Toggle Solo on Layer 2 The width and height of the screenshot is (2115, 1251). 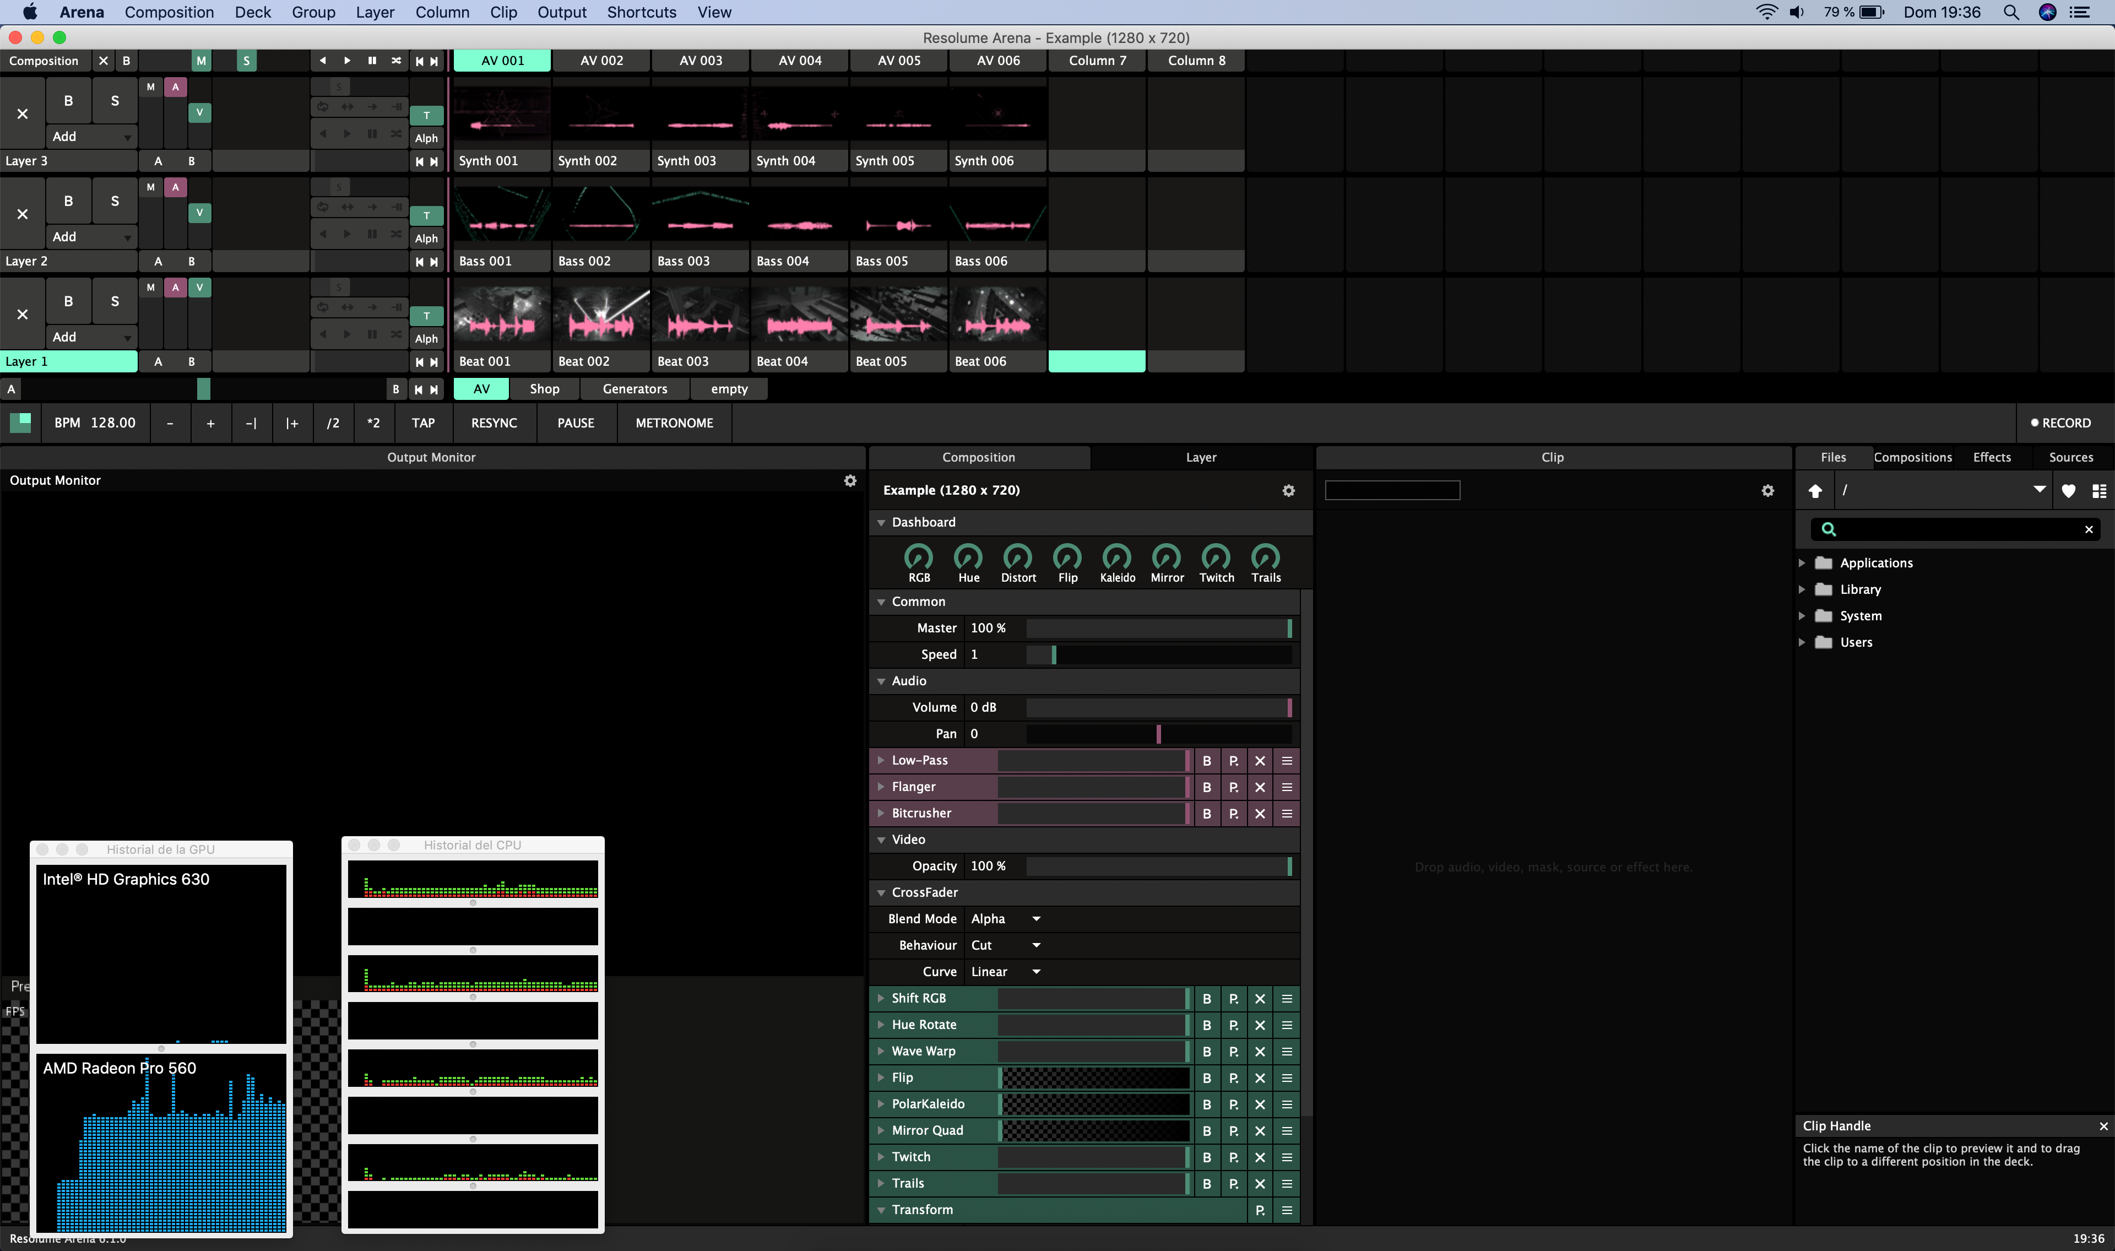click(x=115, y=201)
